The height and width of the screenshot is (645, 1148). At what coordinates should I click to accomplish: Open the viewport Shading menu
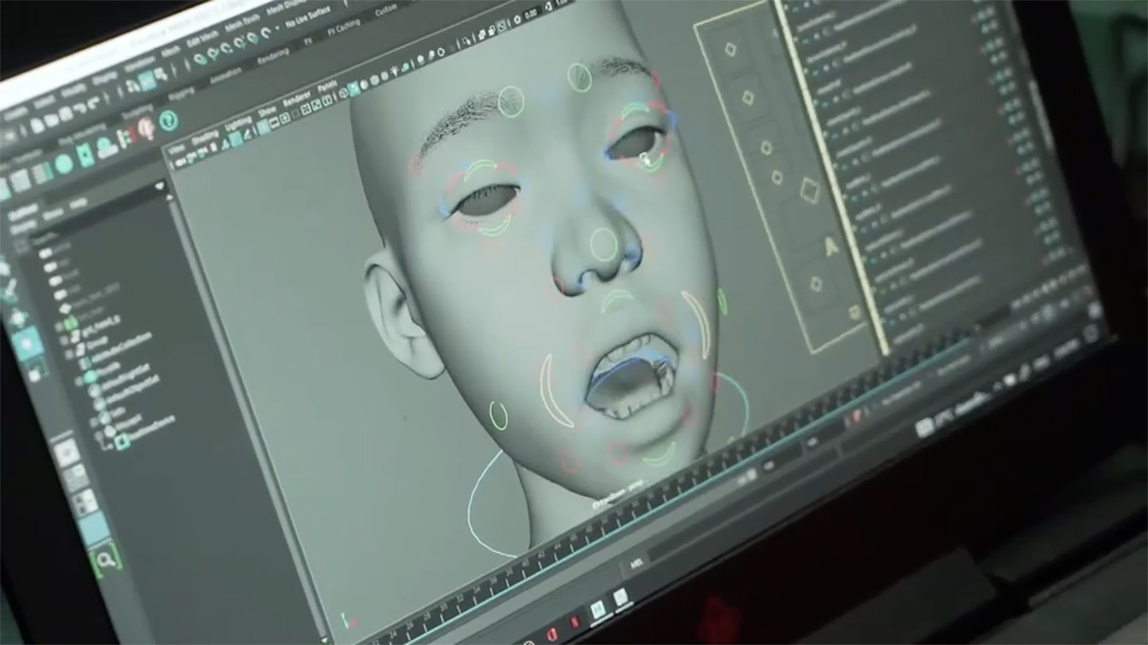coord(205,137)
